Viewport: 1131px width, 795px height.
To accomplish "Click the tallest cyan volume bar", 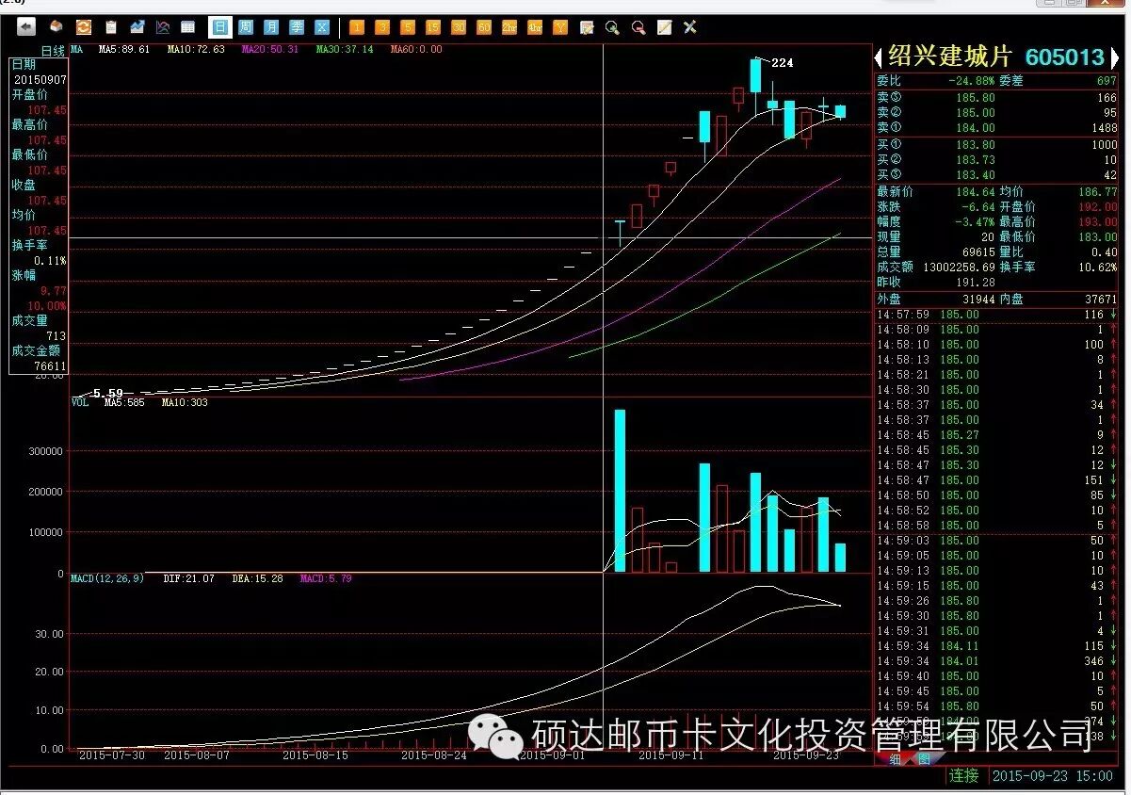I will 620,491.
